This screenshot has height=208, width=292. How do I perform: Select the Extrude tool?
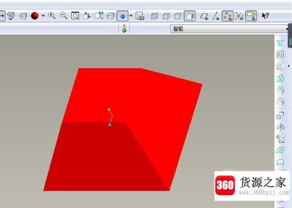280,116
